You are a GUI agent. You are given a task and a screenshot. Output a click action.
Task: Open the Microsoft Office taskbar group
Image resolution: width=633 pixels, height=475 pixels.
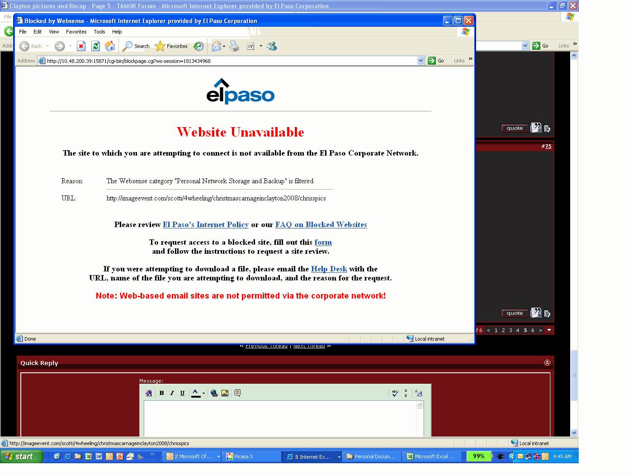(193, 456)
